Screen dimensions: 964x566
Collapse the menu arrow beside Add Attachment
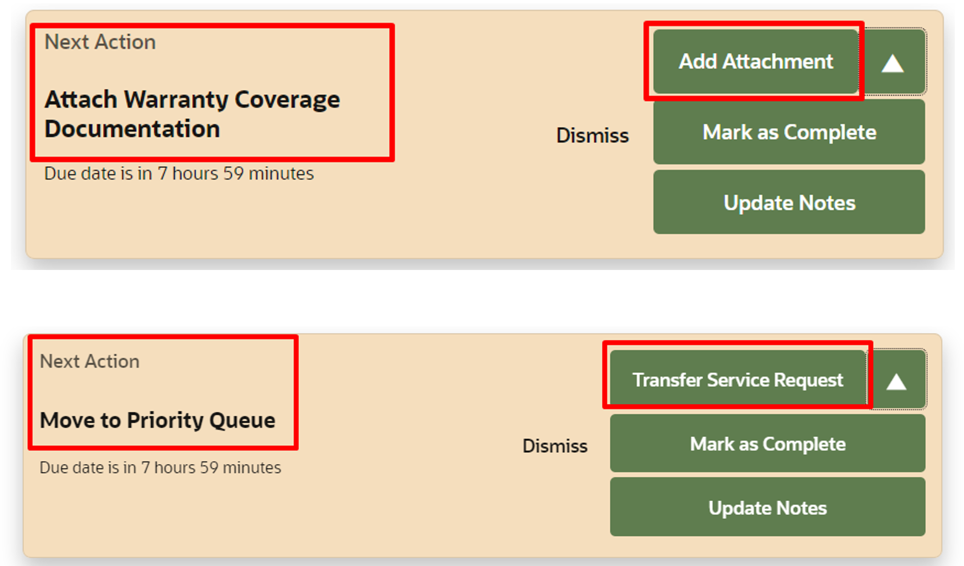(x=893, y=63)
